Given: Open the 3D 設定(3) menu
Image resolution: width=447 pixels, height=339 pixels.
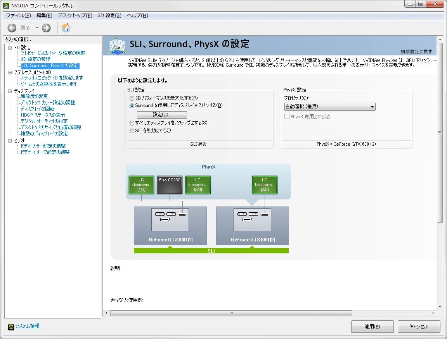Looking at the screenshot, I should click(x=109, y=15).
